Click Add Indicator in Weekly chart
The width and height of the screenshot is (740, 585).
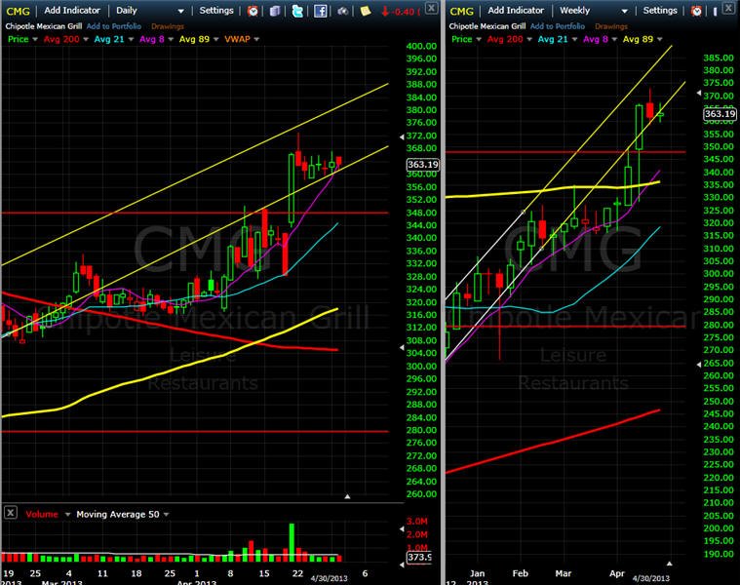coord(516,11)
